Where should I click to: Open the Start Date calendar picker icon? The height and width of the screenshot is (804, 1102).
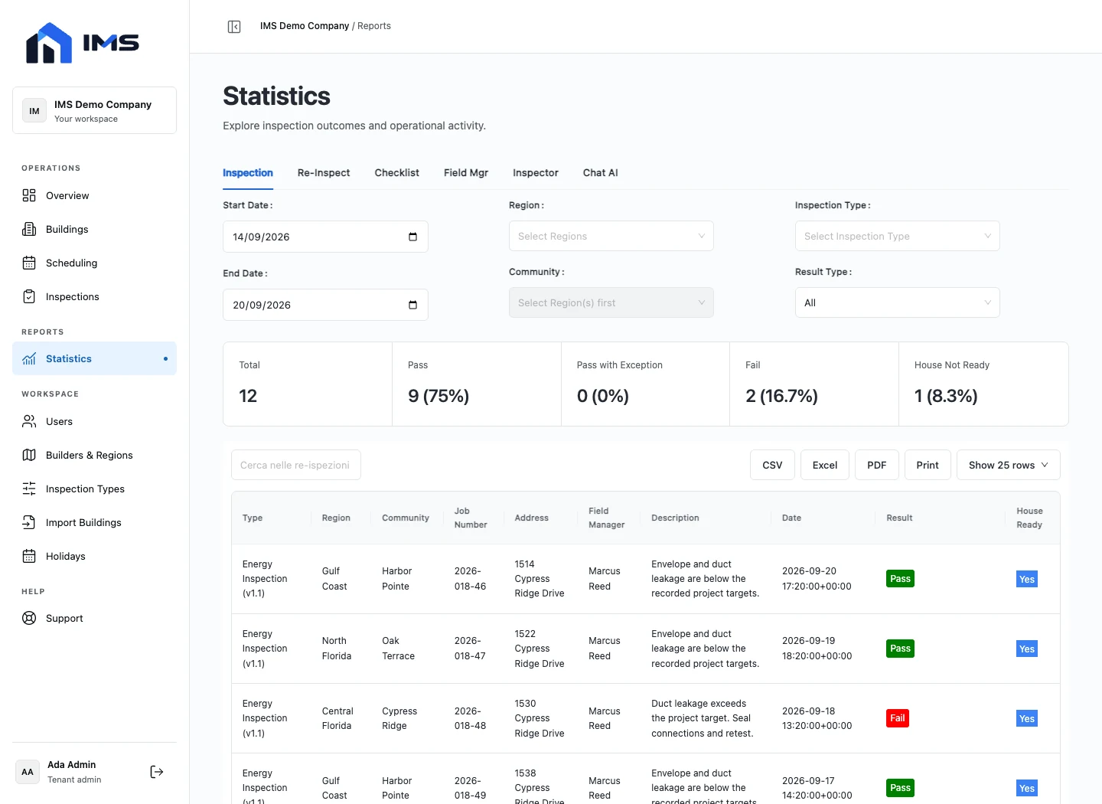[412, 237]
